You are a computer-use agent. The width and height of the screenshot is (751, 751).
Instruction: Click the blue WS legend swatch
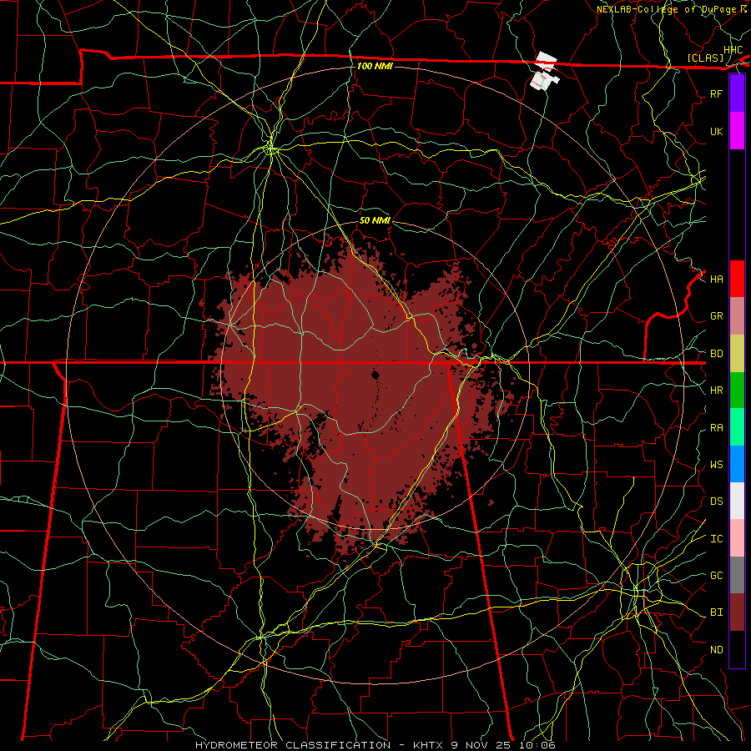click(737, 464)
